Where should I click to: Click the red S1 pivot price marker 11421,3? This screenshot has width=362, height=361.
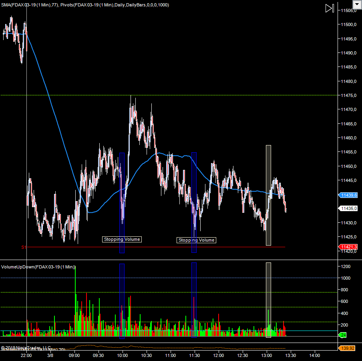click(348, 247)
